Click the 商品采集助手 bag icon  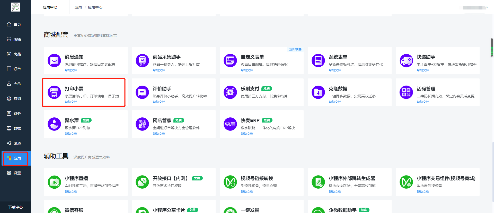coord(142,60)
